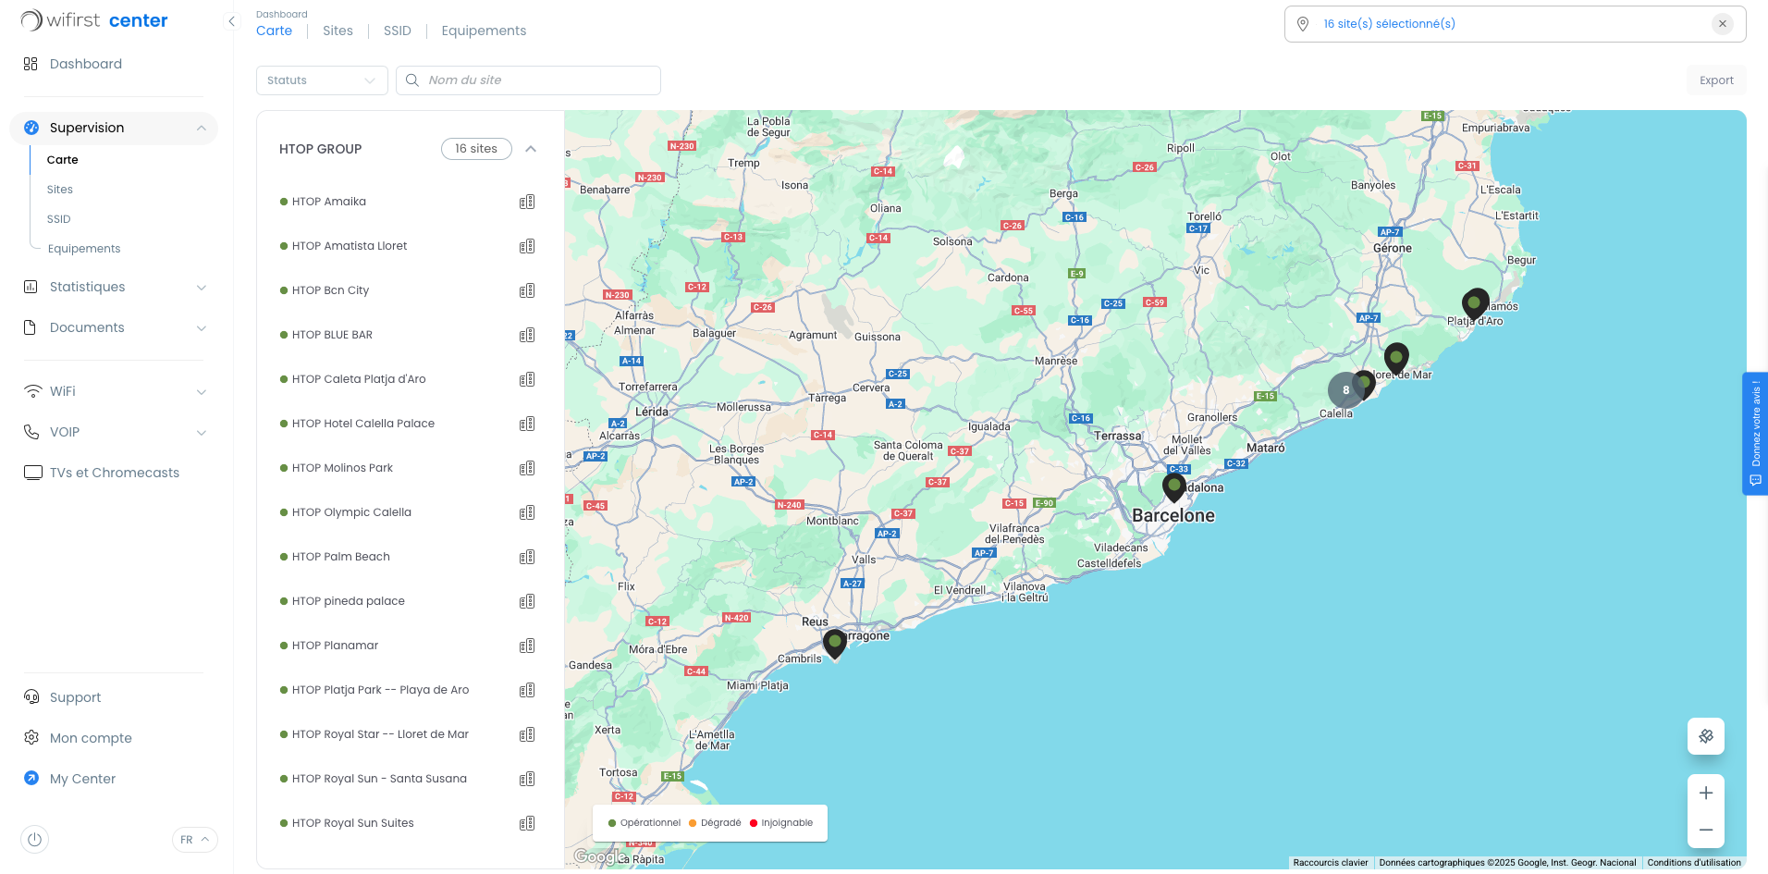
Task: Open the building icon for HTOP Hotel Calella Palace
Action: [x=527, y=424]
